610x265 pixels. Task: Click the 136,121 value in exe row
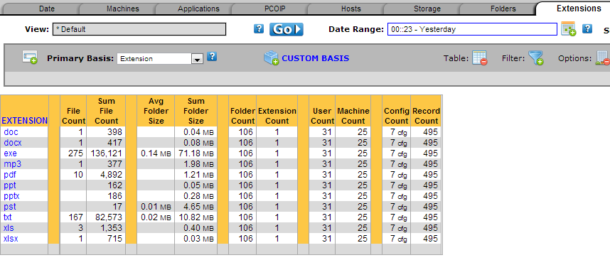[x=106, y=153]
